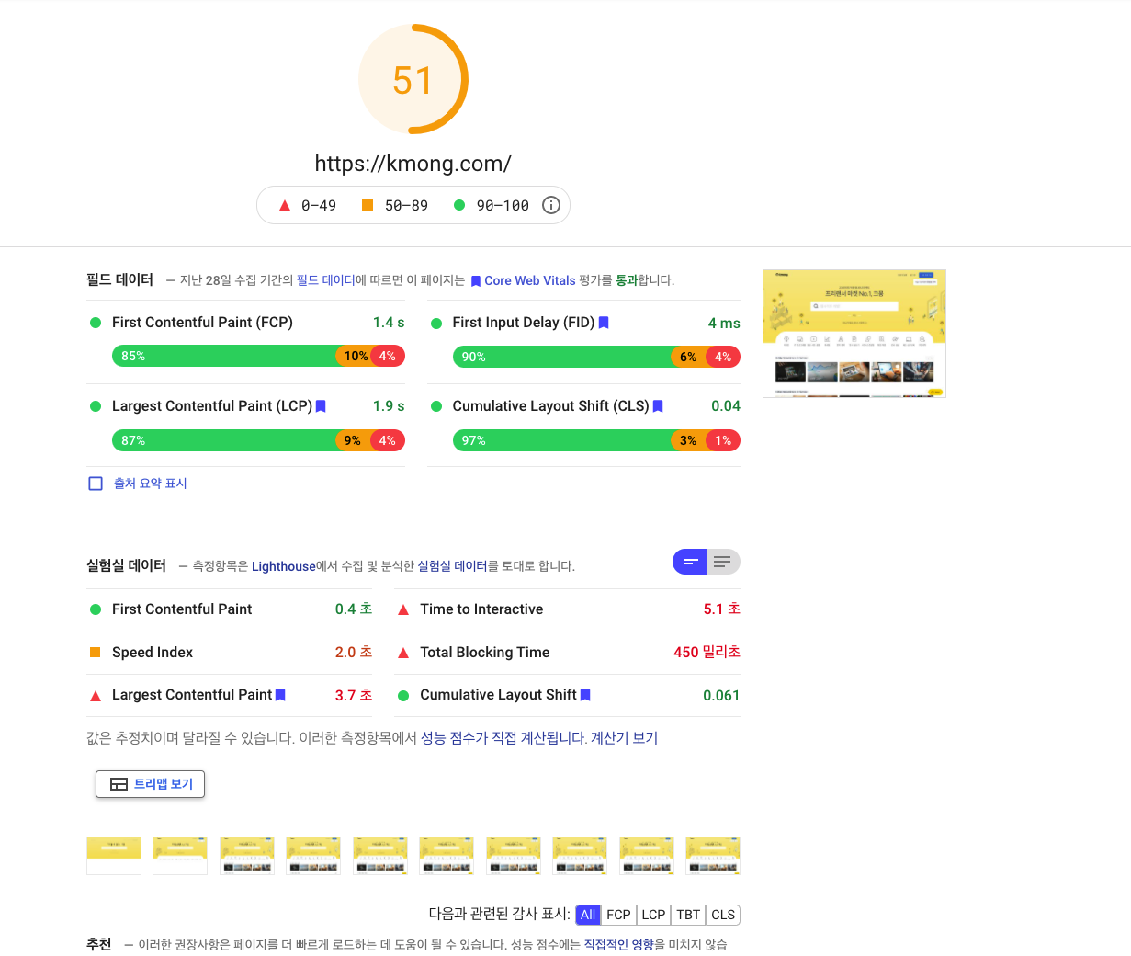This screenshot has height=956, width=1131.
Task: Click the red triangle beside Time to Interactive
Action: click(402, 609)
